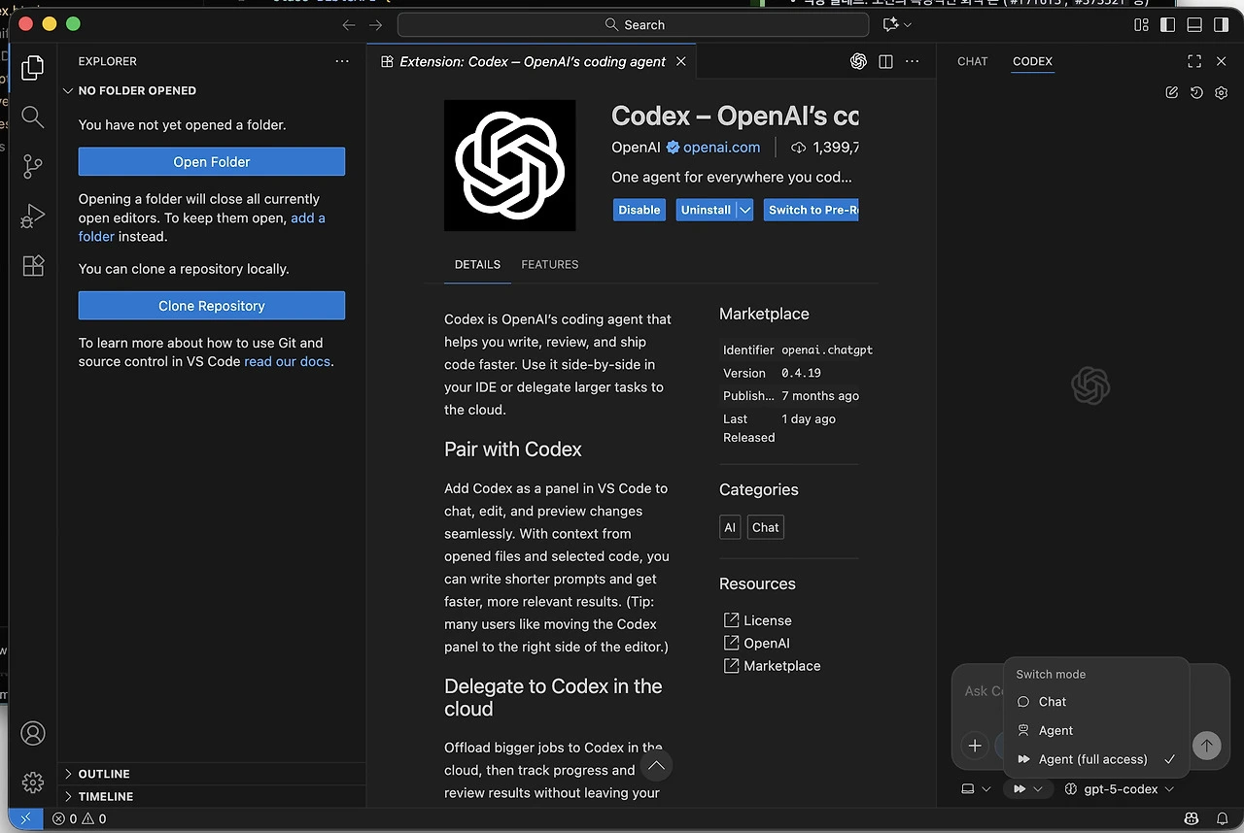This screenshot has width=1244, height=833.
Task: Open editor More Actions ellipsis
Action: [x=912, y=61]
